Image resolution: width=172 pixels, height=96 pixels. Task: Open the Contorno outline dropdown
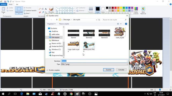81,8
